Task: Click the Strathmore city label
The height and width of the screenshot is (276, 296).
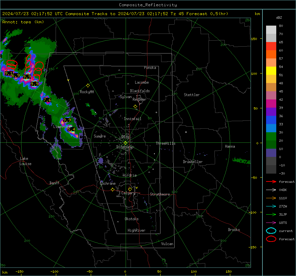Action: click(x=160, y=194)
